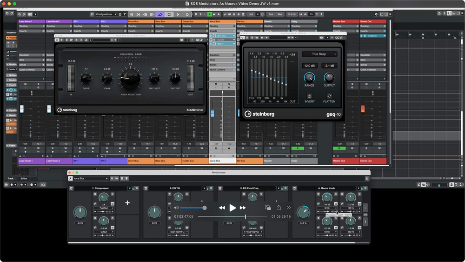This screenshot has height=262, width=465.
Task: Click the search magnifier in MixConsole toolbar
Action: [x=92, y=14]
